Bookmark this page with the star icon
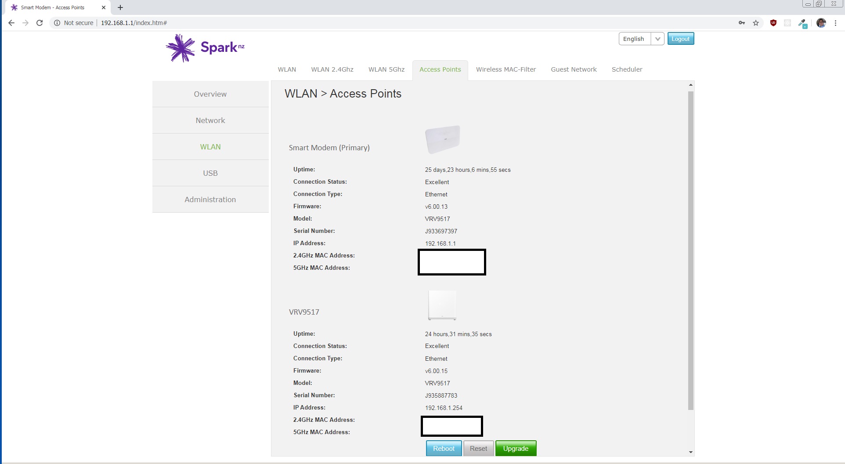 point(756,23)
